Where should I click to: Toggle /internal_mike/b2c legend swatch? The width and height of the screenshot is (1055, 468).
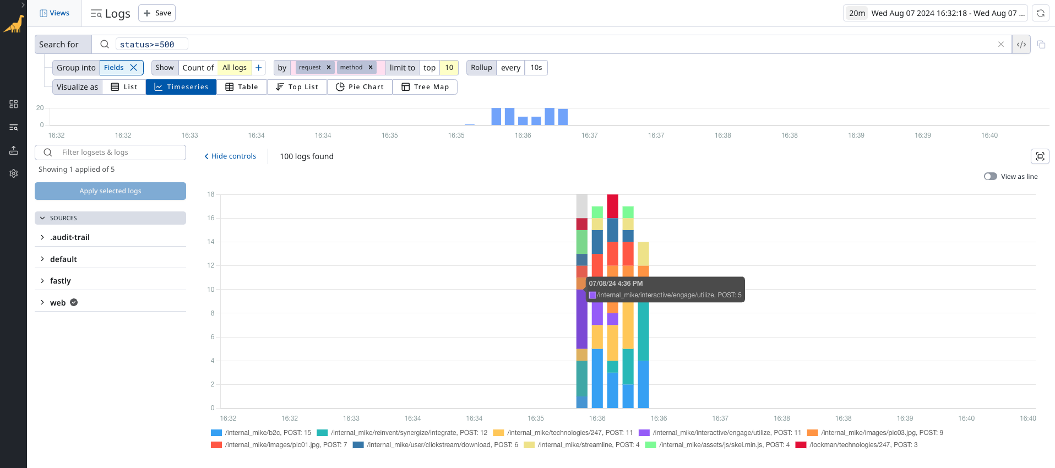(216, 433)
